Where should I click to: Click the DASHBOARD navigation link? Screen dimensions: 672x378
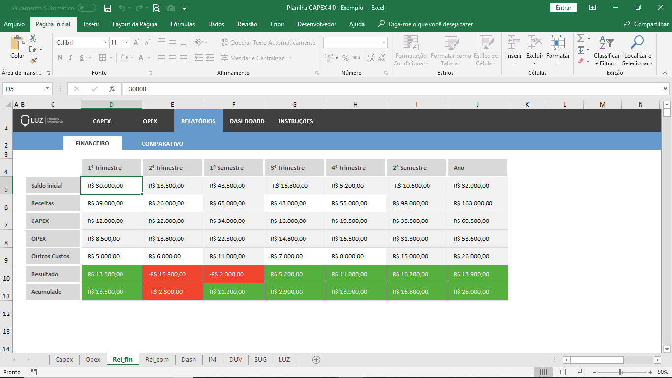pyautogui.click(x=247, y=121)
